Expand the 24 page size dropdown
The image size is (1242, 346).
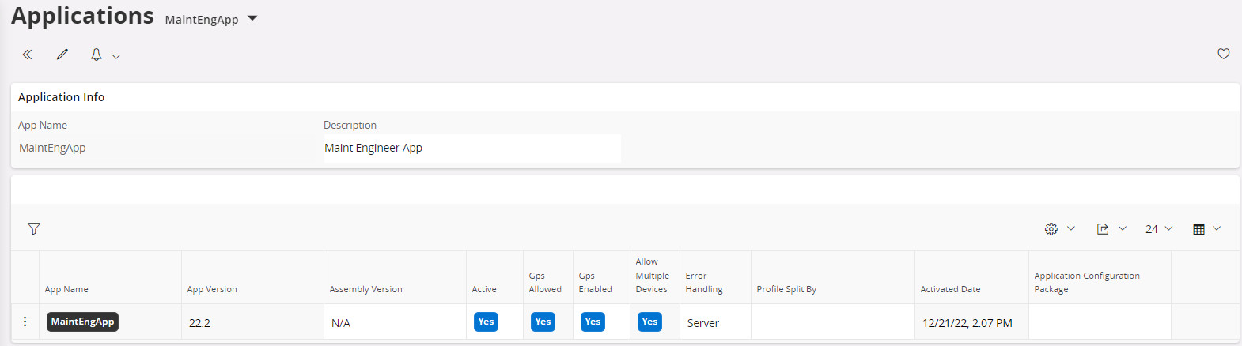(1159, 229)
